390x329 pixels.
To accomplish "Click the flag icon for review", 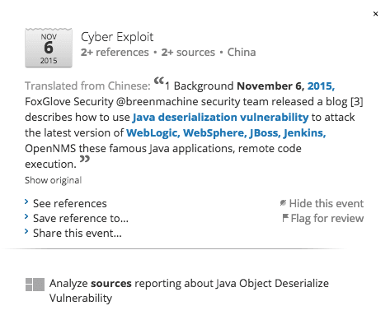I will [285, 218].
